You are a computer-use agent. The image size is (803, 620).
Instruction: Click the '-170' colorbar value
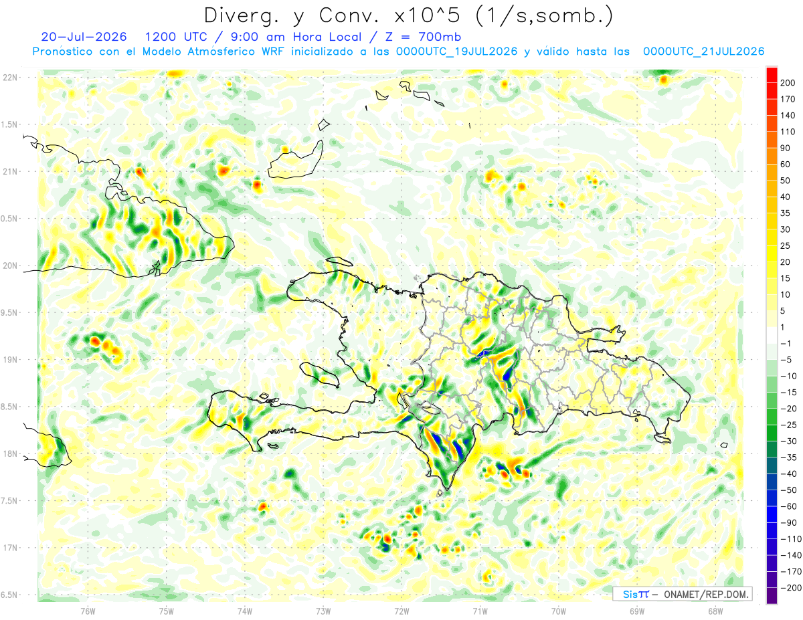click(790, 572)
